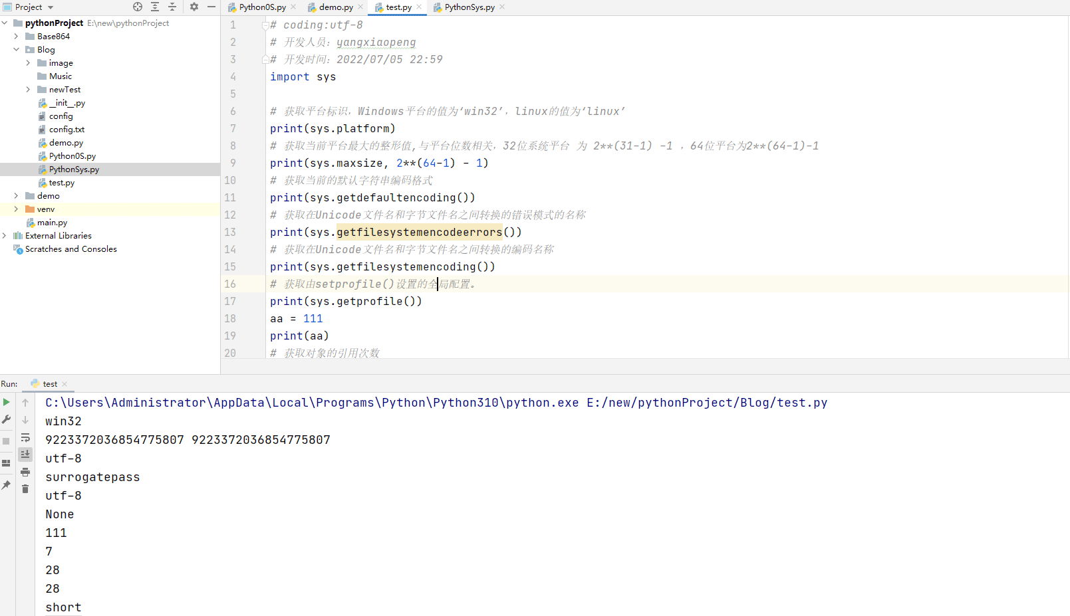Open config.txt in the project tree
This screenshot has width=1070, height=616.
coord(67,130)
